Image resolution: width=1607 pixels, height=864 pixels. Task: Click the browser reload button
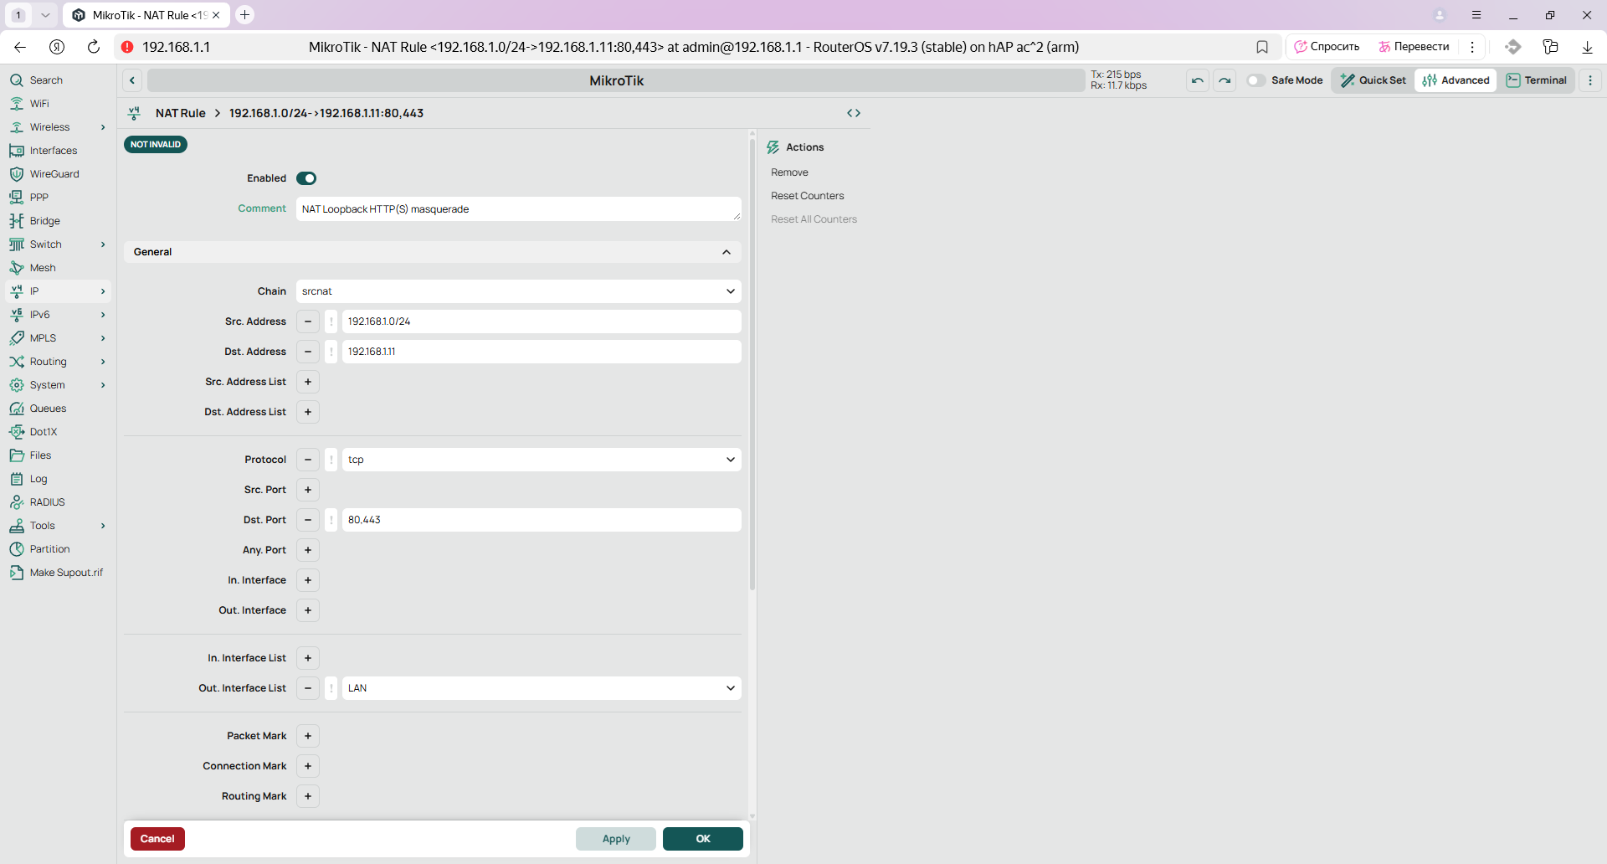[x=94, y=47]
